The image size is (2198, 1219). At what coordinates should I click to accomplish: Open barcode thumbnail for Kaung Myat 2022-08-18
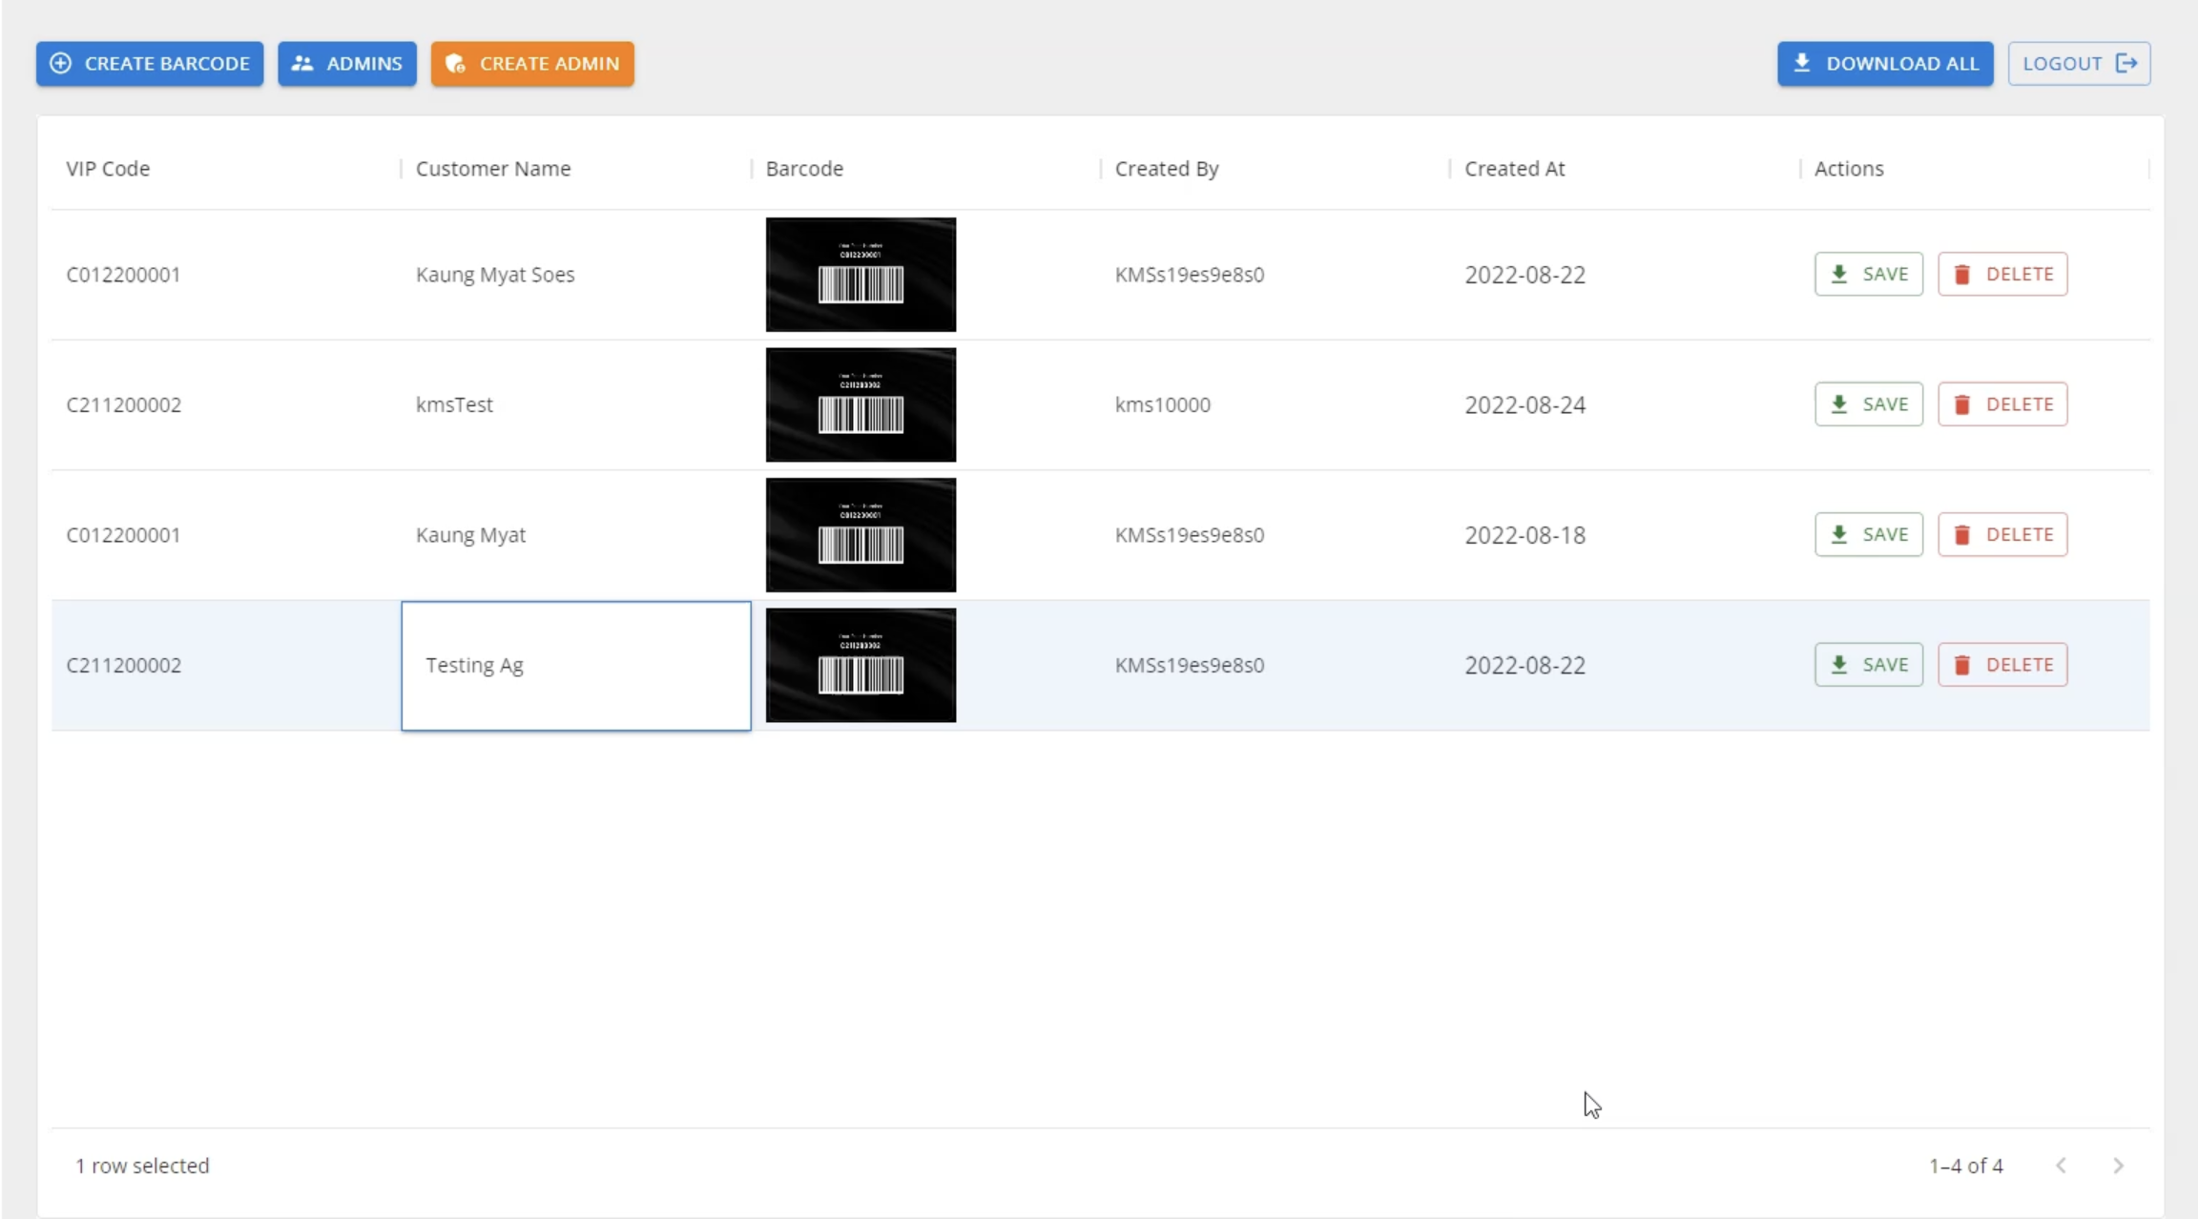[x=861, y=535]
